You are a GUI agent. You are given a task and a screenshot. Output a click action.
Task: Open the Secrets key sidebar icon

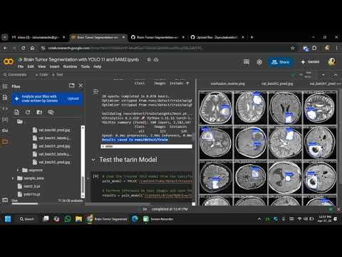pos(5,131)
